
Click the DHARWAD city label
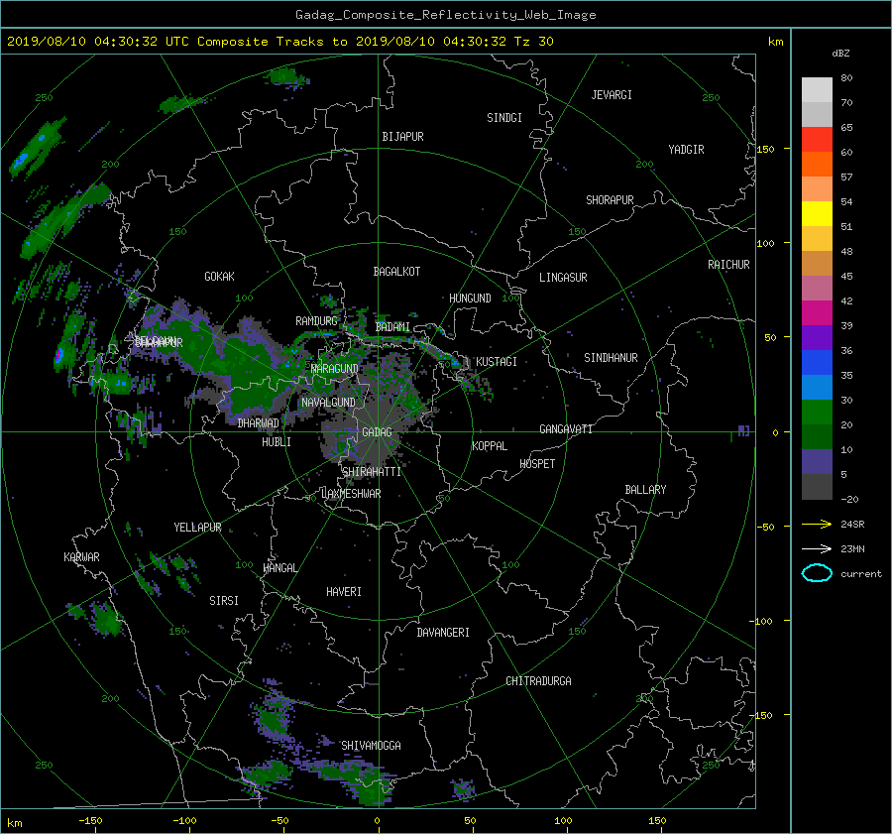[259, 423]
